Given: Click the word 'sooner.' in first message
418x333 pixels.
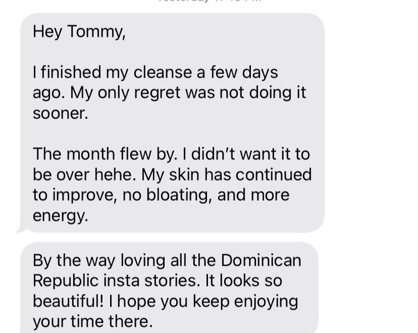Looking at the screenshot, I should [x=60, y=113].
